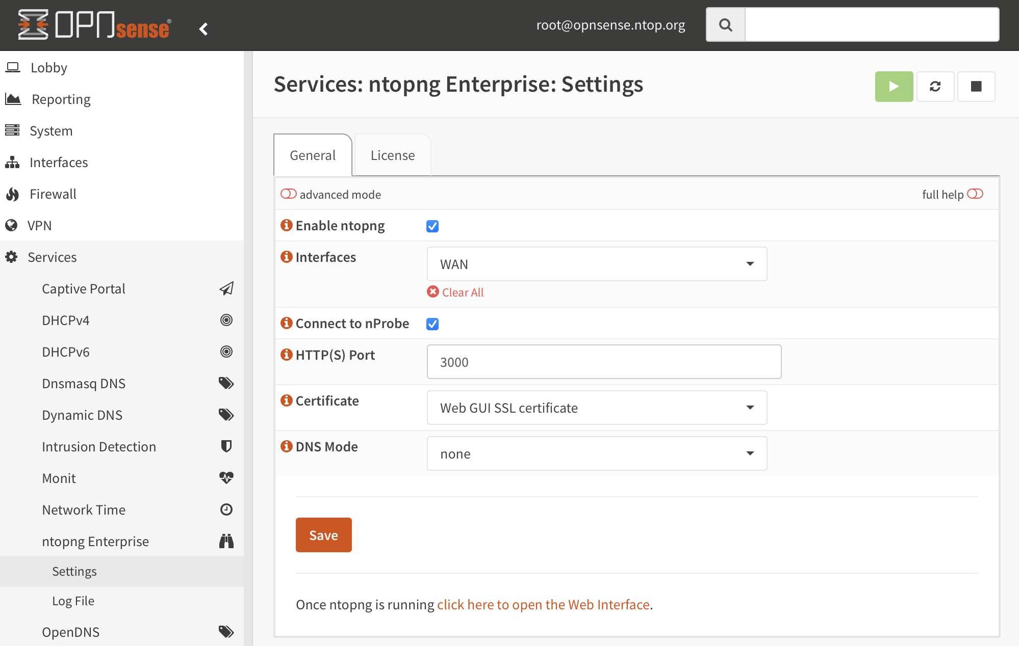This screenshot has width=1019, height=646.
Task: Restart the ntopng service via refresh icon
Action: tap(935, 87)
